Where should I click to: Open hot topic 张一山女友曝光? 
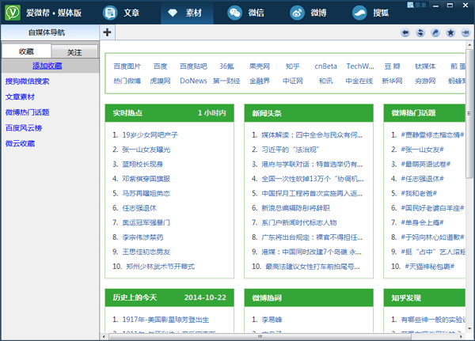(x=146, y=150)
